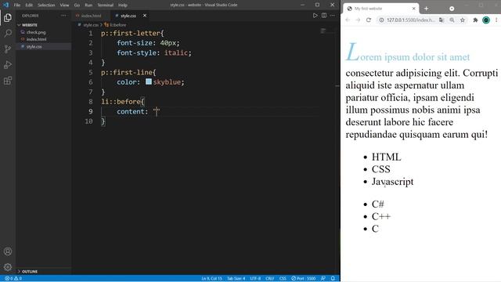Click line number 5 in the gutter
The image size is (501, 282).
pos(91,72)
